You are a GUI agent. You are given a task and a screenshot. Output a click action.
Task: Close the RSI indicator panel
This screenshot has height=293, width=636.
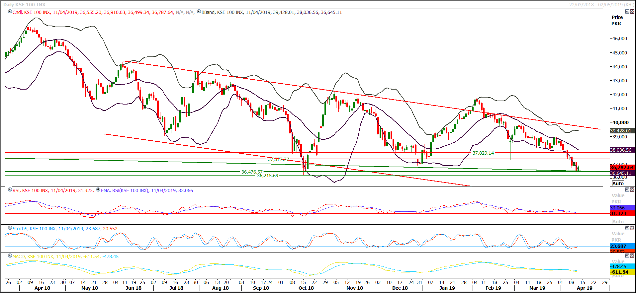pyautogui.click(x=632, y=189)
